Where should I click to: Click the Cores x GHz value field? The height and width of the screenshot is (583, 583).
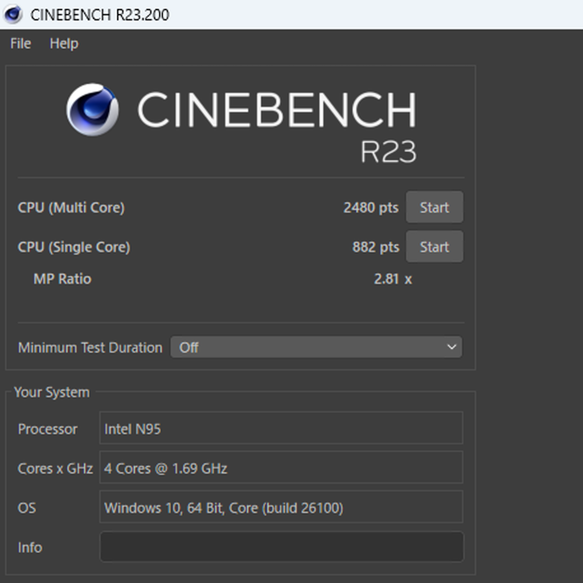click(281, 468)
